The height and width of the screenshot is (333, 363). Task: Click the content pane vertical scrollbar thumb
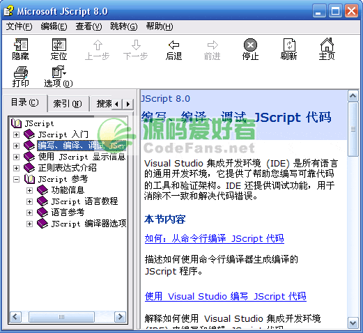point(353,129)
